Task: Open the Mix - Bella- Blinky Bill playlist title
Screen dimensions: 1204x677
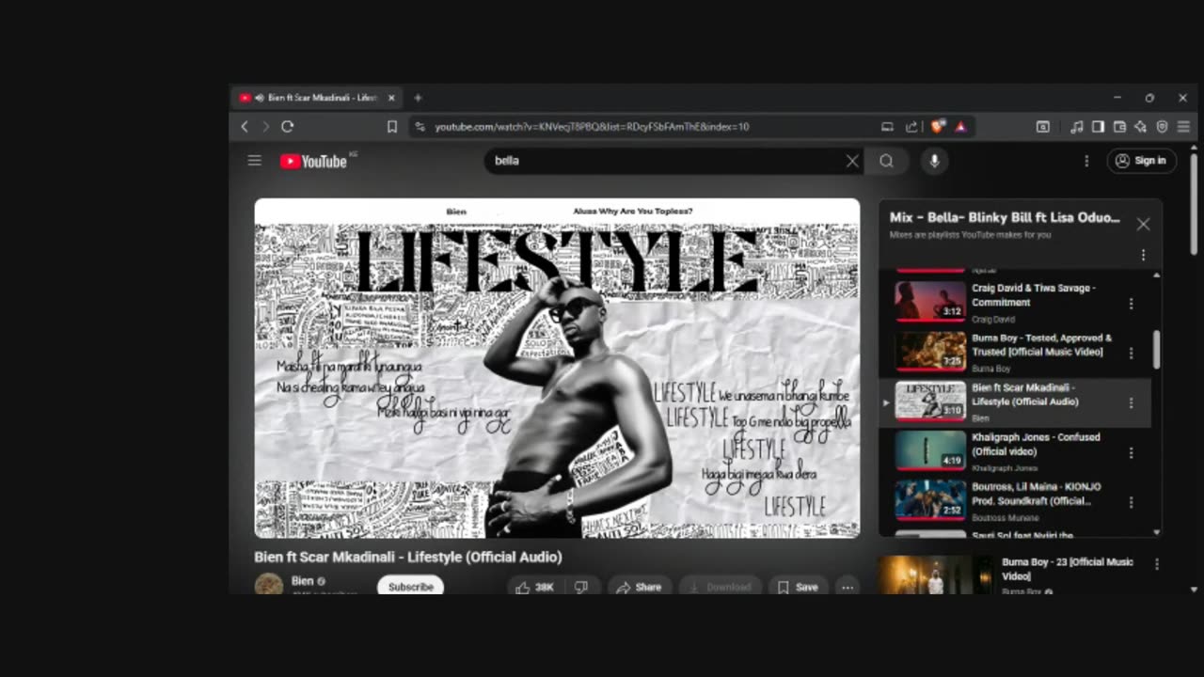Action: (x=1005, y=217)
